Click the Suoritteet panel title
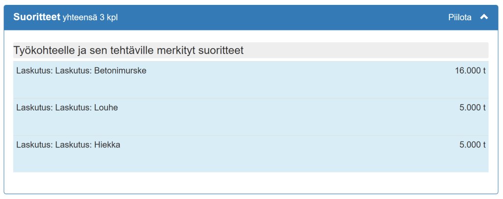This screenshot has height=199, width=503. coord(36,17)
